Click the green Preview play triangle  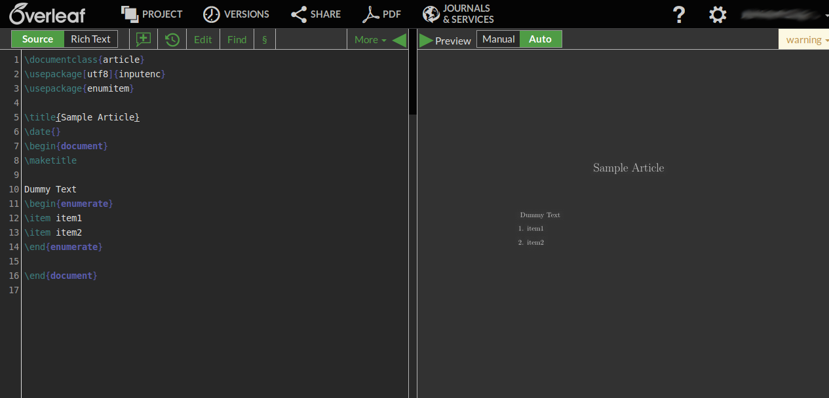pos(425,39)
